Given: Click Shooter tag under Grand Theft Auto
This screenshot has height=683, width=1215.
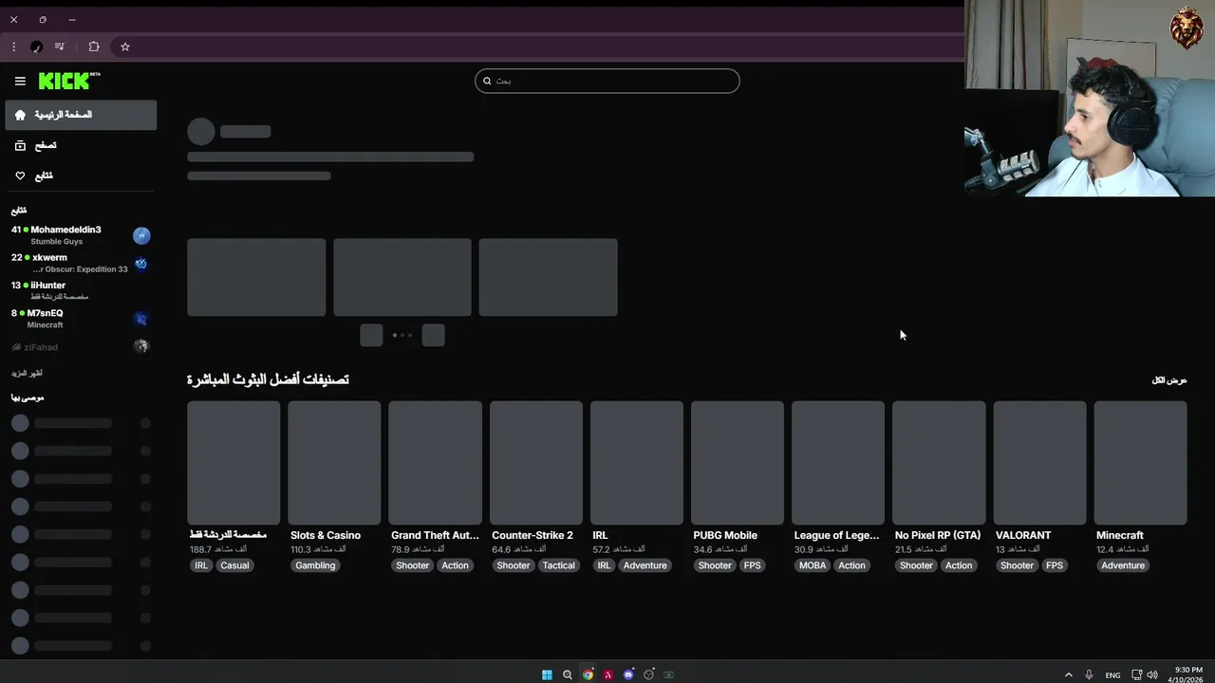Looking at the screenshot, I should click(413, 565).
